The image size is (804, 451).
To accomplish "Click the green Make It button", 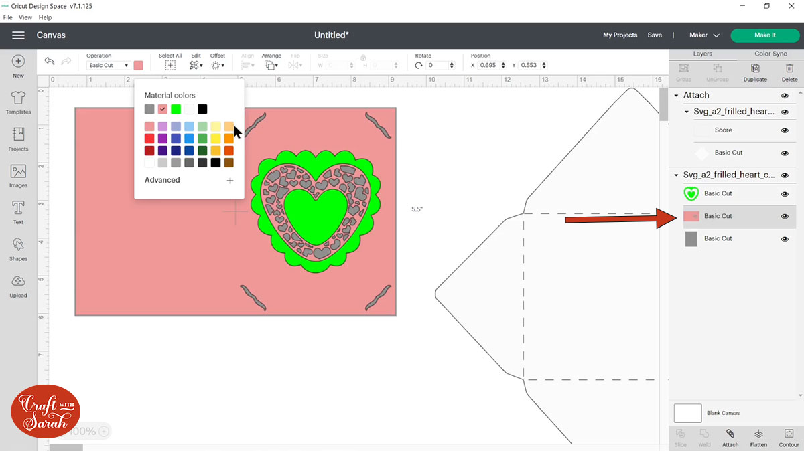I will tap(764, 35).
